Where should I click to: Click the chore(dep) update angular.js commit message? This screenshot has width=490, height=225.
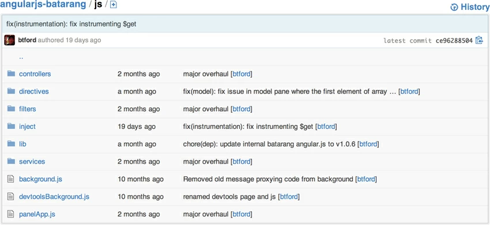(269, 144)
